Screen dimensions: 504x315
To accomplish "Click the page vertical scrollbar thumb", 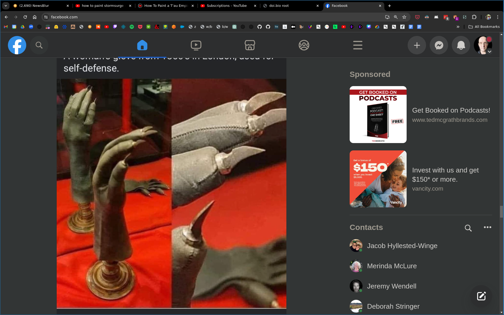I will [501, 212].
